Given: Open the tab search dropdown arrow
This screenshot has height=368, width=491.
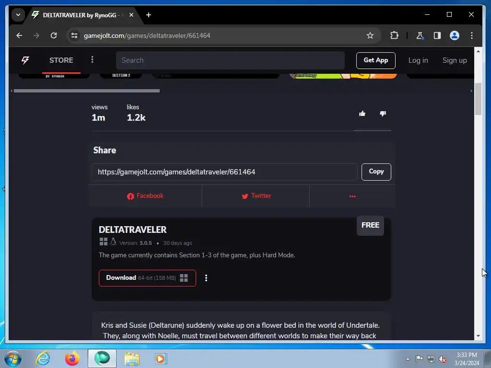Looking at the screenshot, I should point(18,15).
